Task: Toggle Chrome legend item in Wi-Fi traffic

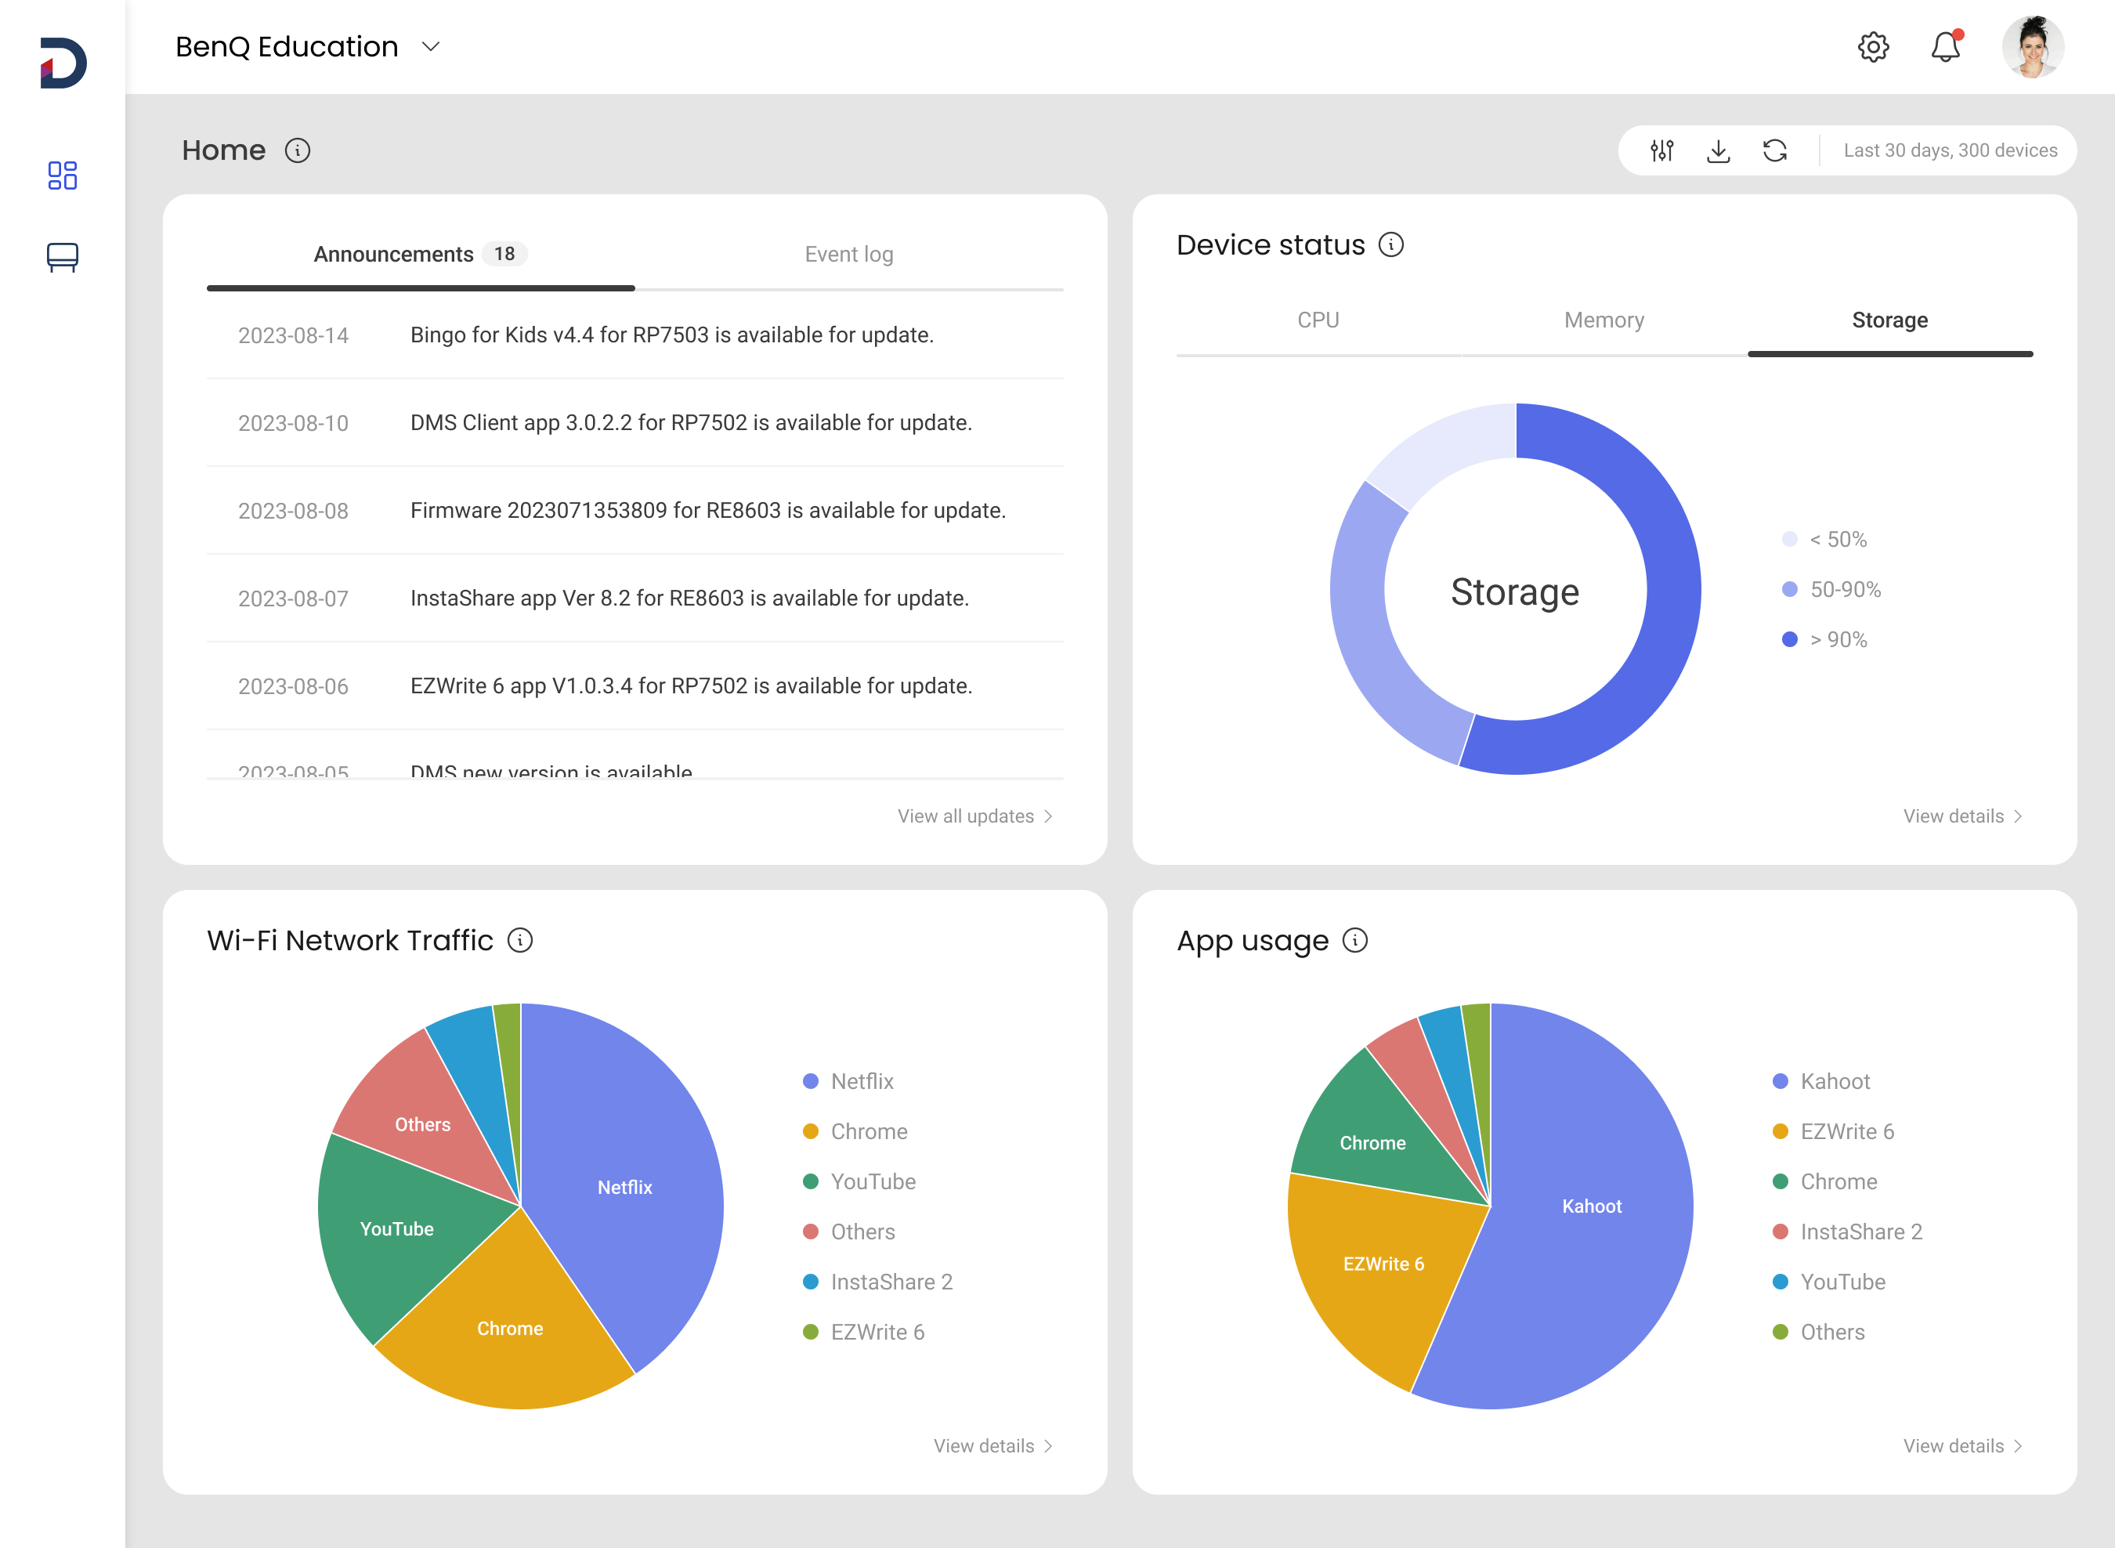Action: click(855, 1132)
